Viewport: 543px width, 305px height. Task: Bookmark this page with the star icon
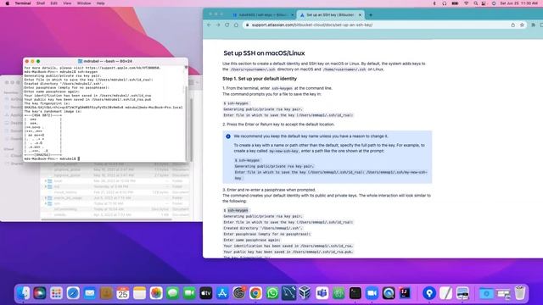click(x=522, y=25)
